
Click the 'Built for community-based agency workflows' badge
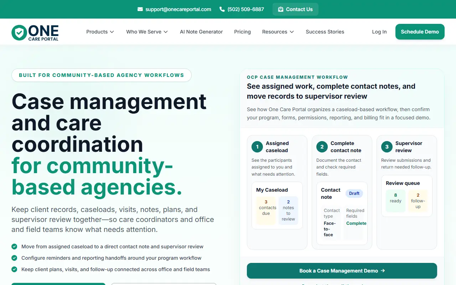(102, 75)
